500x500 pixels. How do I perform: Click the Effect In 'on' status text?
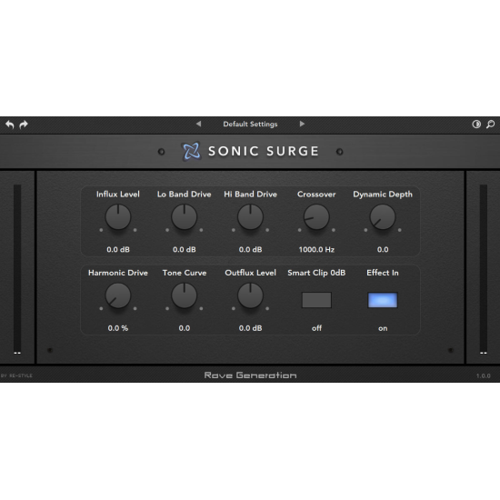383,328
